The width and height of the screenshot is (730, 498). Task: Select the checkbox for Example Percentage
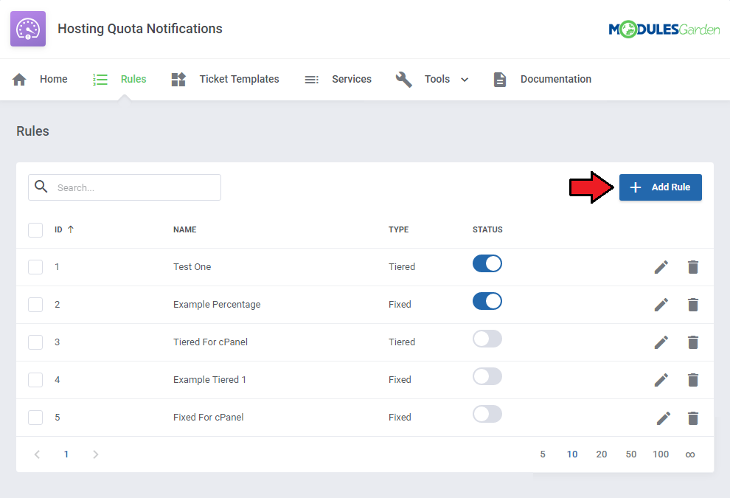(x=35, y=305)
